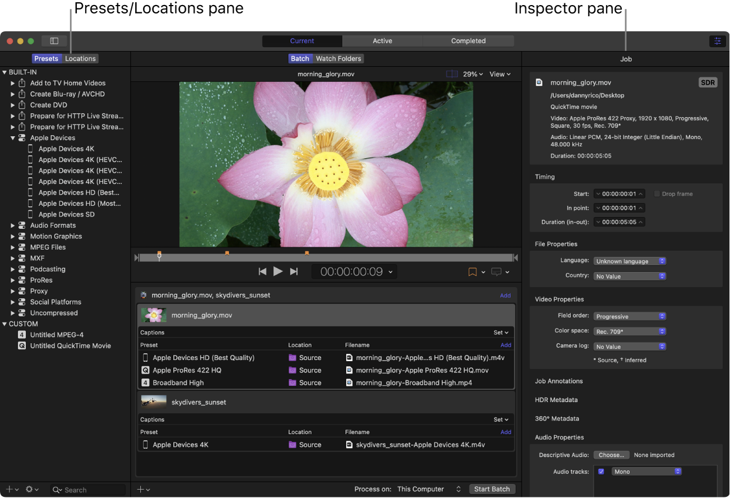Click the playhead on the preview timeline
The height and width of the screenshot is (498, 730).
click(x=159, y=256)
